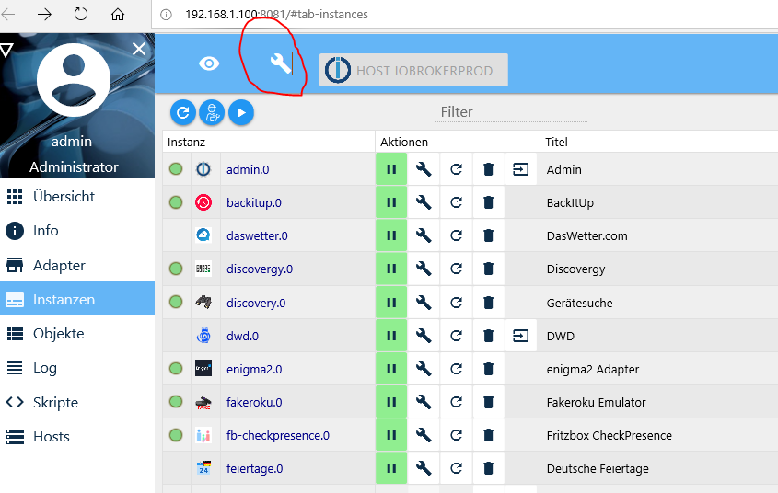
Task: Open daswetter.0 configuration wrench
Action: tap(424, 235)
